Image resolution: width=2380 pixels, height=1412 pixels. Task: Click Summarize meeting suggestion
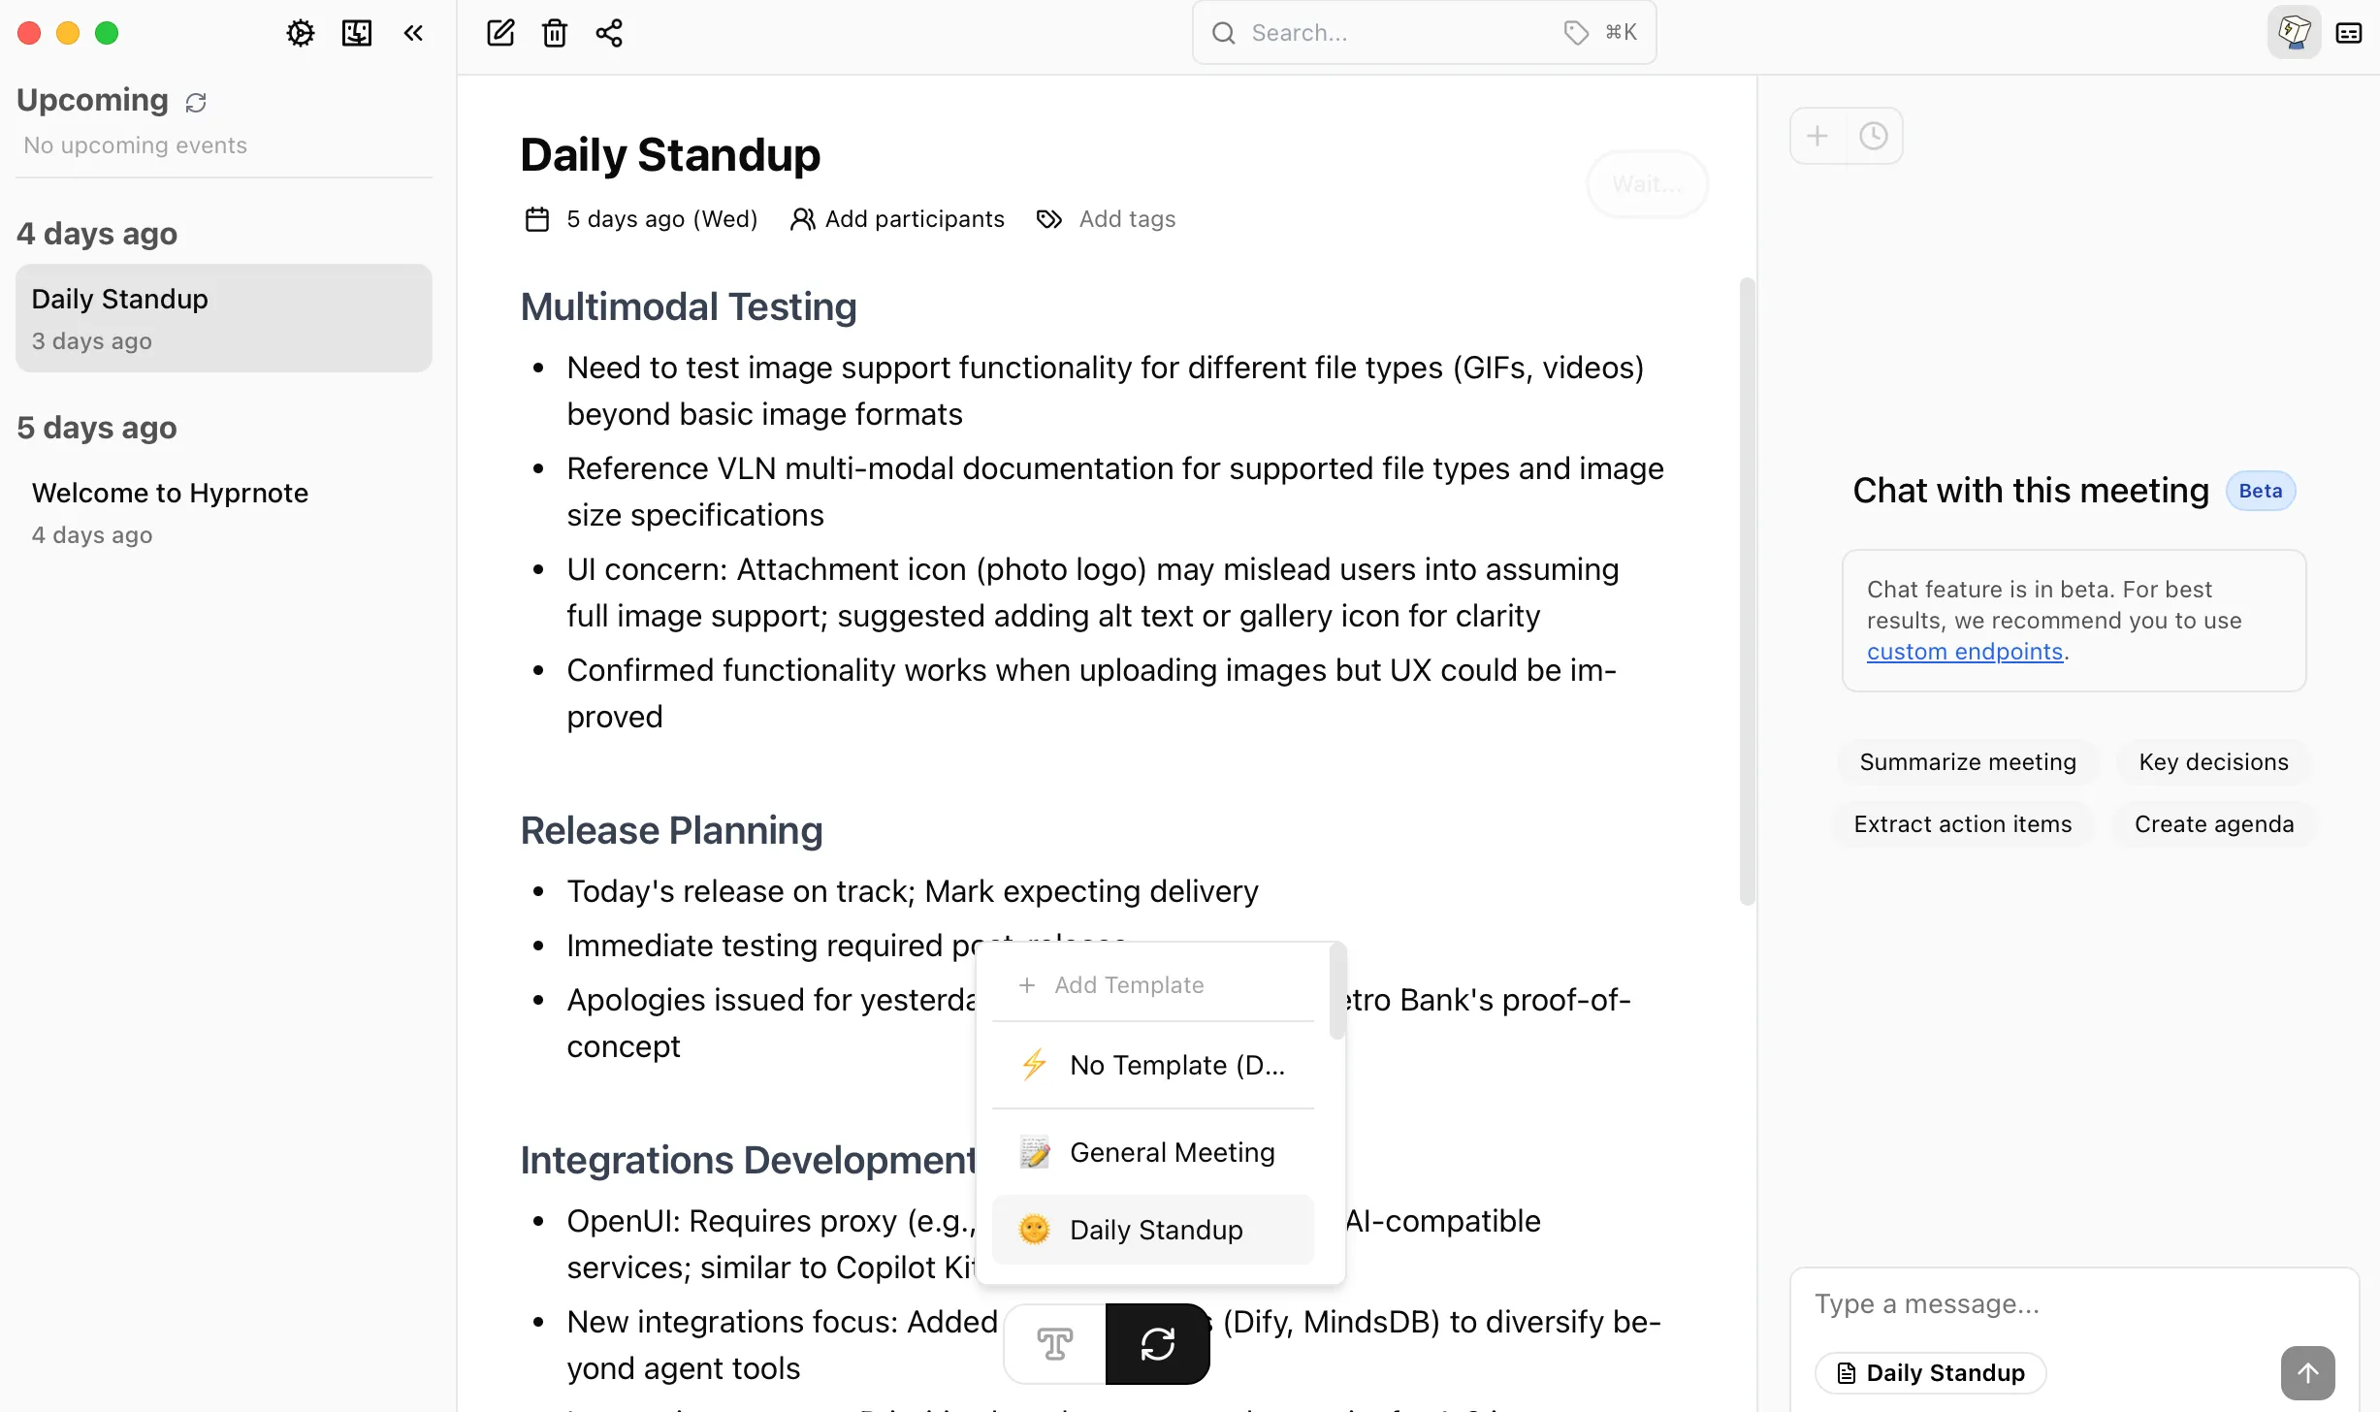(1968, 762)
